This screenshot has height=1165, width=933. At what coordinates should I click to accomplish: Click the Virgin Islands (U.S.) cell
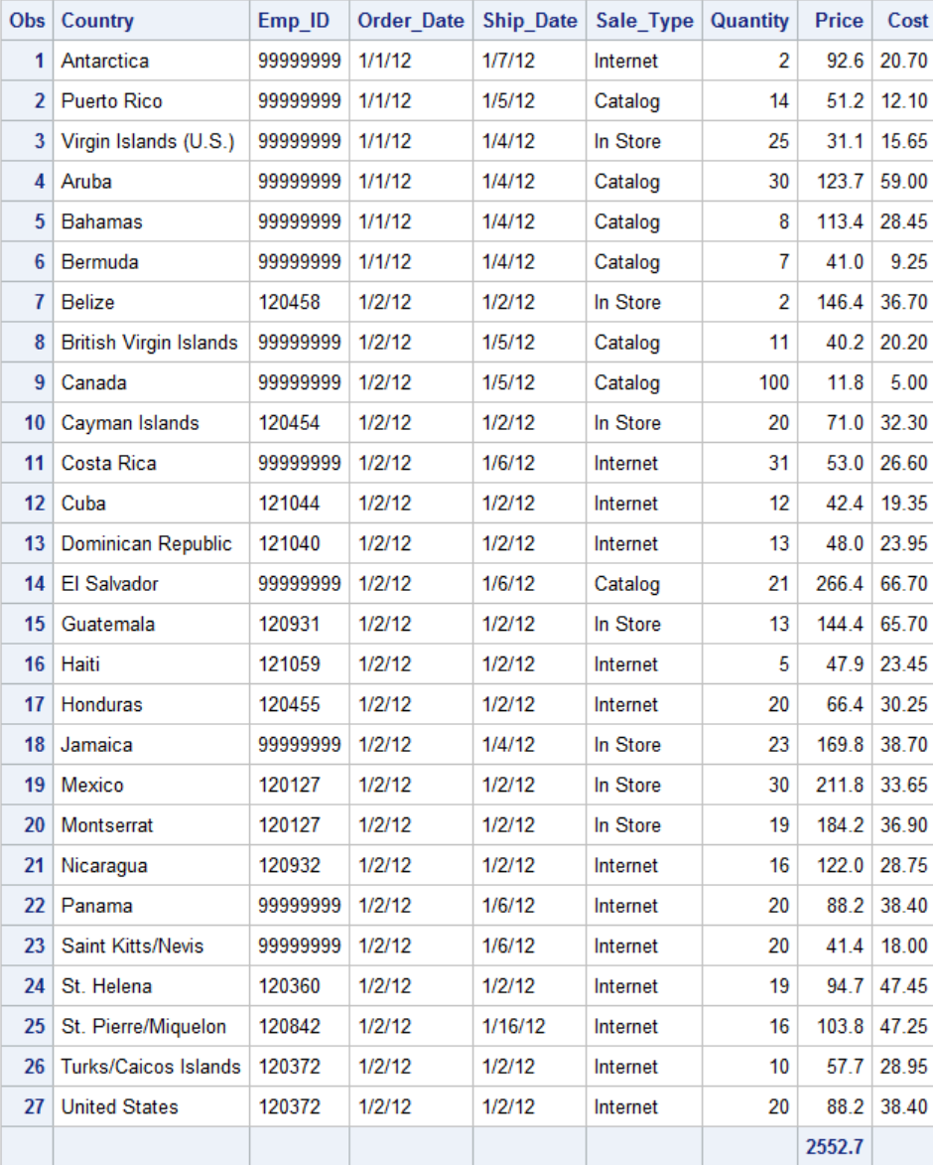[x=148, y=142]
